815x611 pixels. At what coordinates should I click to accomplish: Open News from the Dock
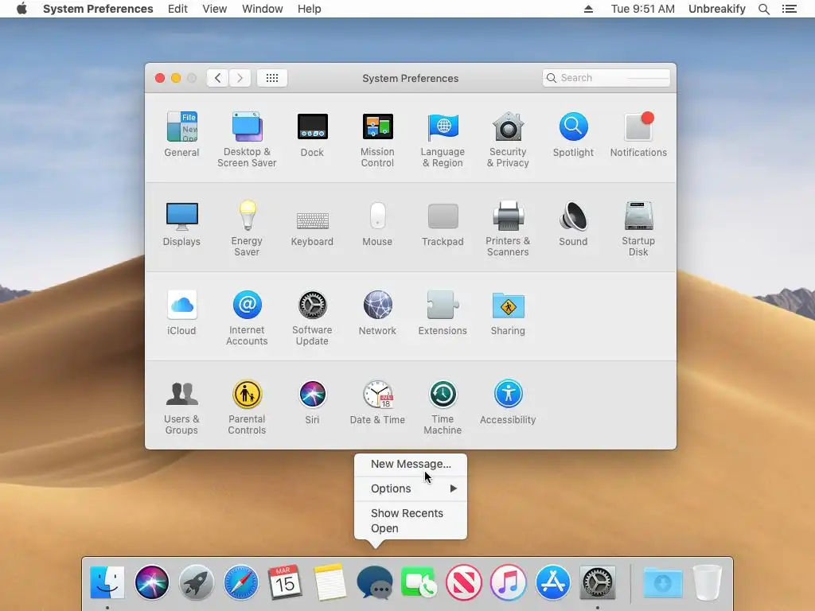tap(464, 582)
